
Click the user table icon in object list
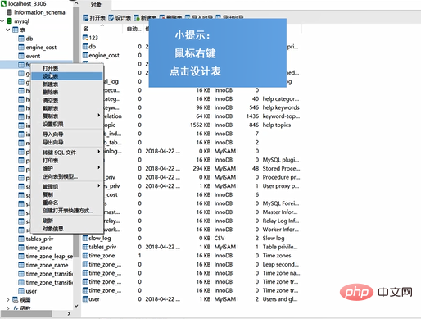pos(85,299)
